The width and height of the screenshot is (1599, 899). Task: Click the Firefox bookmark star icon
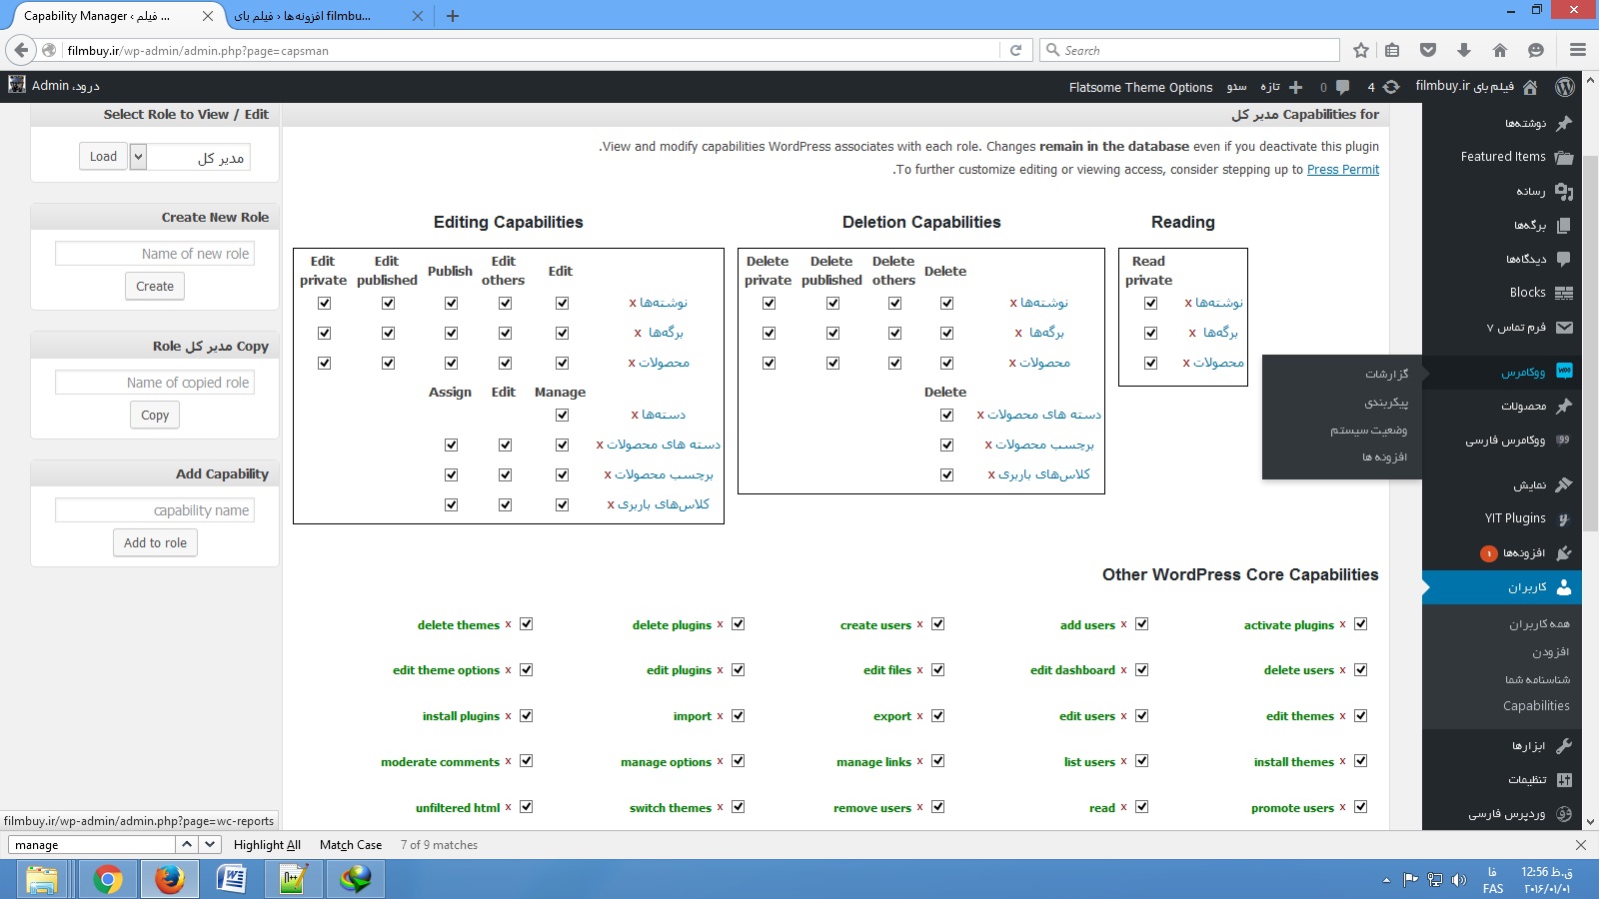pyautogui.click(x=1360, y=50)
